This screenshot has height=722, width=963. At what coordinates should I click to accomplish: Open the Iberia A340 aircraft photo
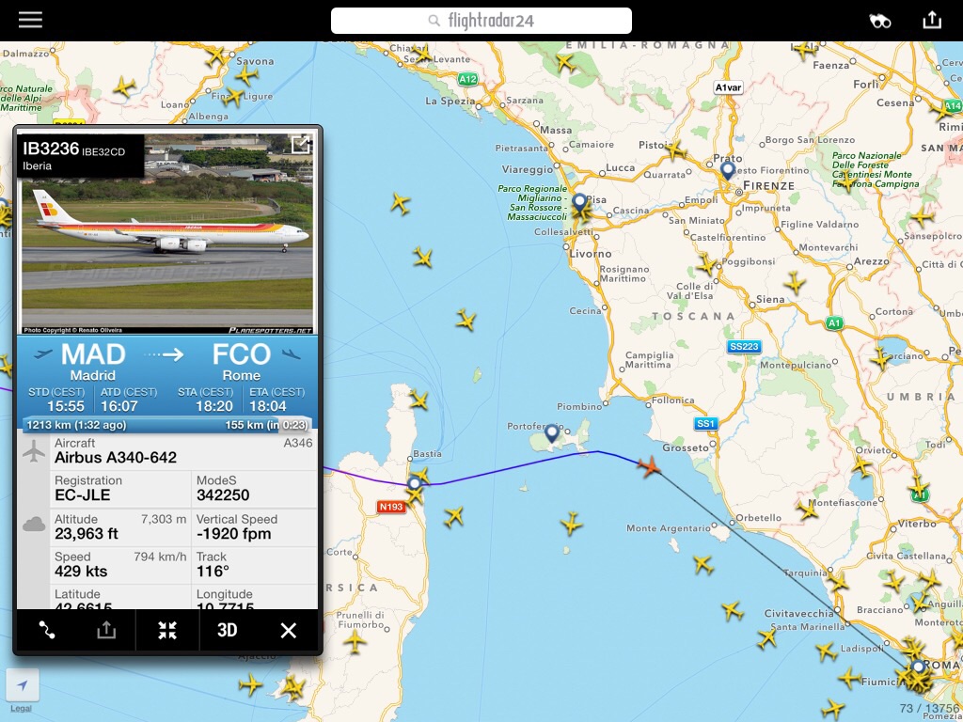click(x=167, y=233)
